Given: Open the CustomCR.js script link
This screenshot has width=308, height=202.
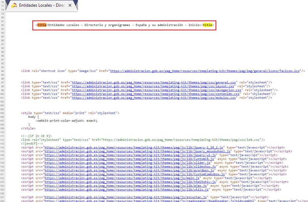Looking at the screenshot, I should (129, 159).
